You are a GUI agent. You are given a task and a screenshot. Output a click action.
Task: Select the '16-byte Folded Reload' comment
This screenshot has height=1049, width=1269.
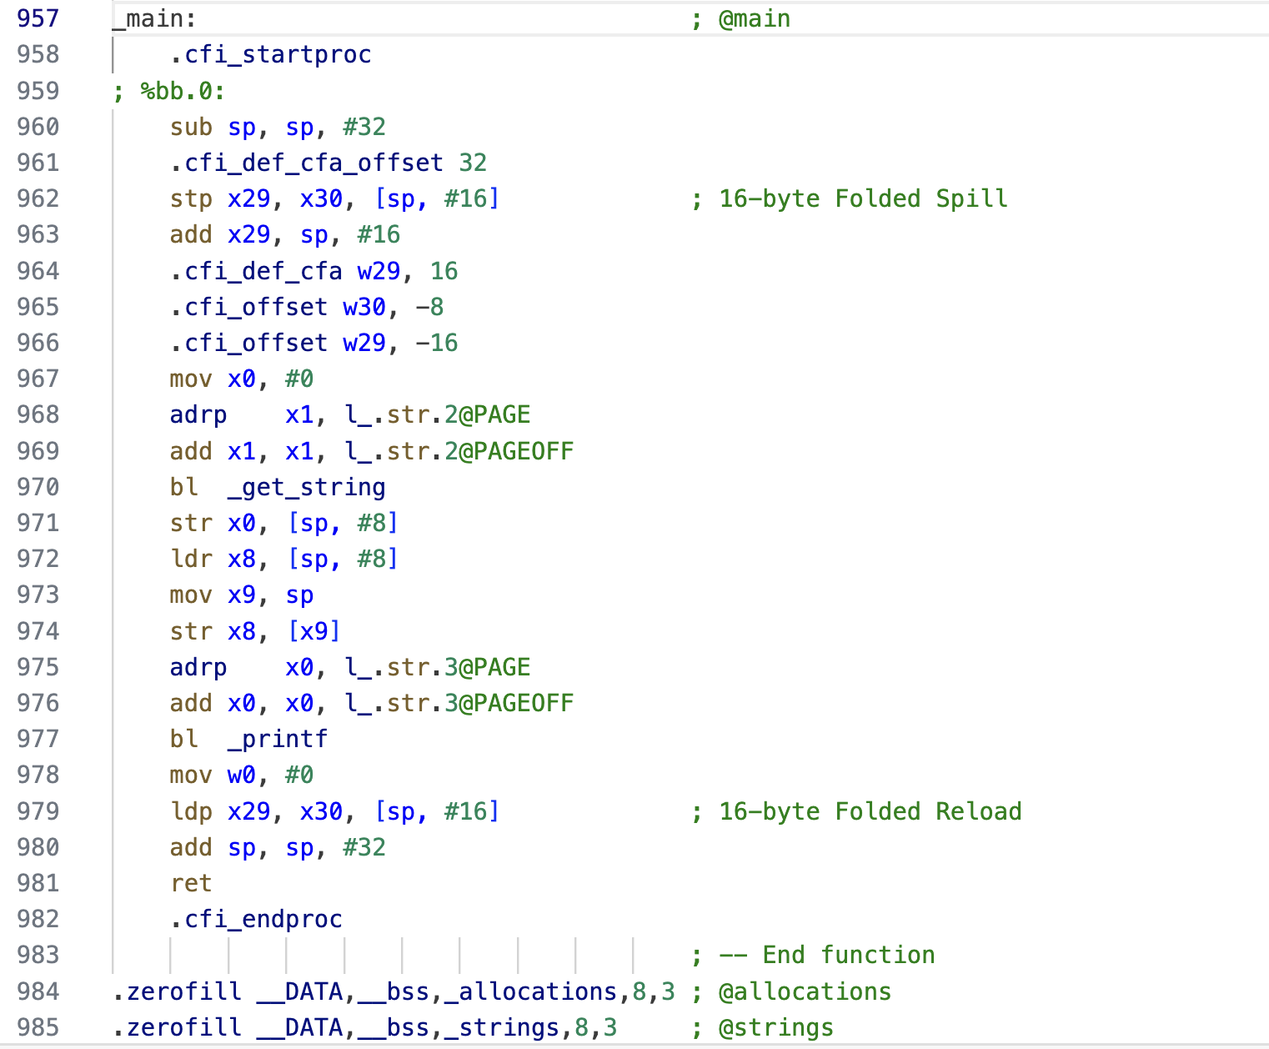click(x=870, y=811)
